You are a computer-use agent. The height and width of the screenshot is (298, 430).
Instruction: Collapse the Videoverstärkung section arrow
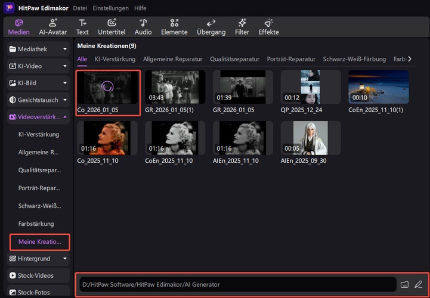(65, 117)
